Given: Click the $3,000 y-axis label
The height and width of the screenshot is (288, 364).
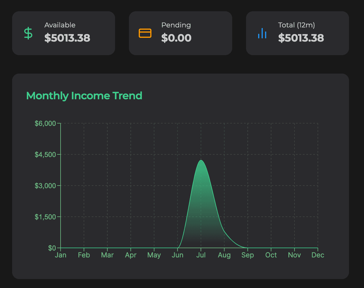Looking at the screenshot, I should tap(45, 186).
